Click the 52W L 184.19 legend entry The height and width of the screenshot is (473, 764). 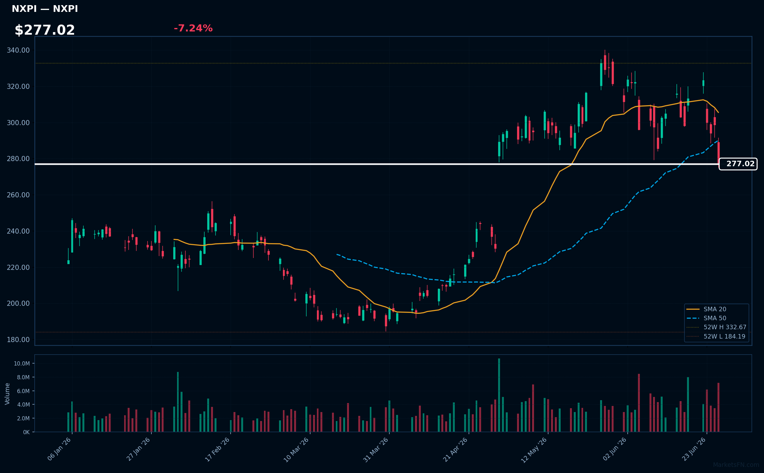716,336
